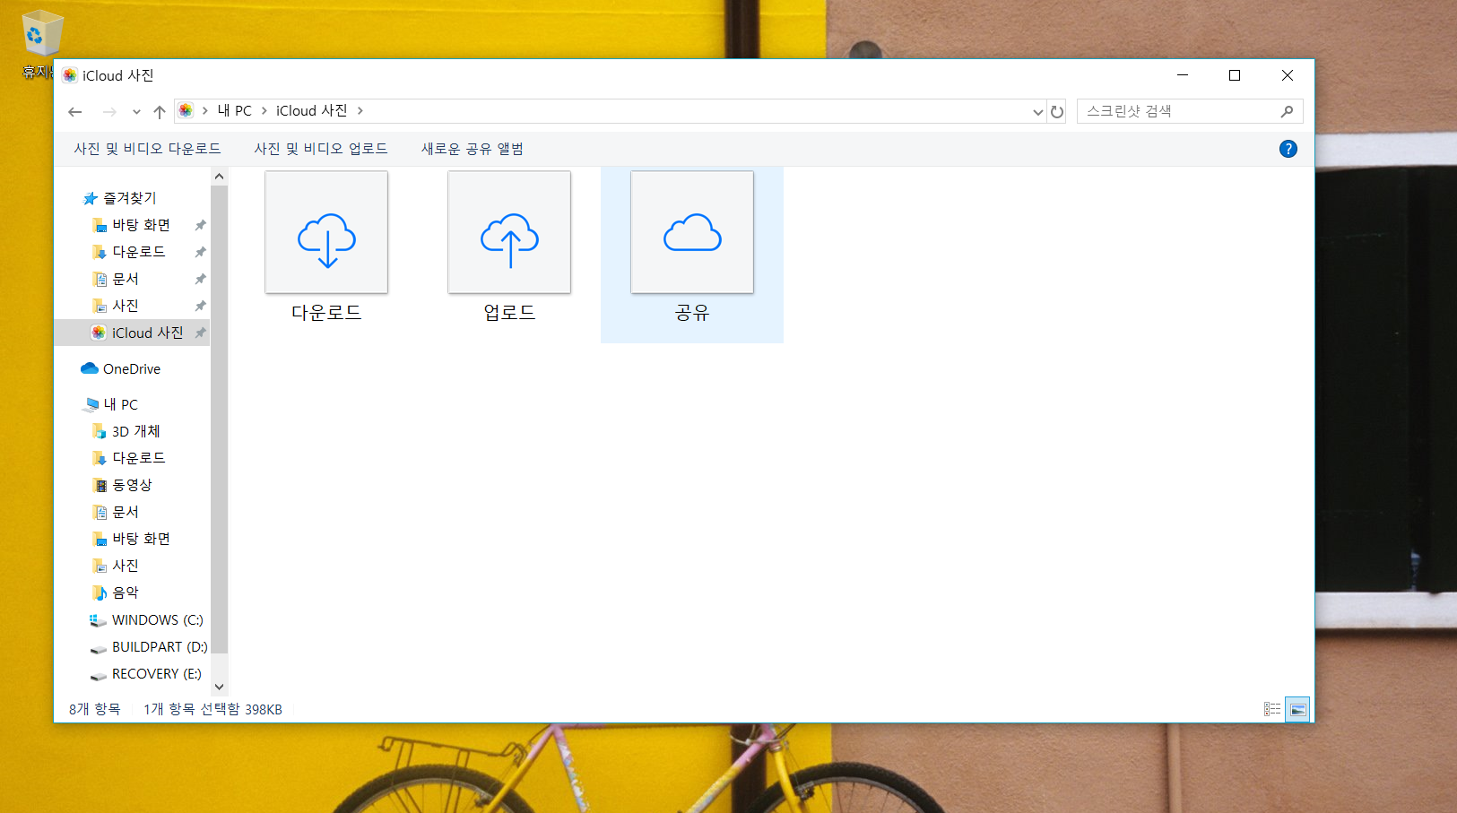Go up one folder level
Screen dimensions: 1457x813
click(160, 111)
